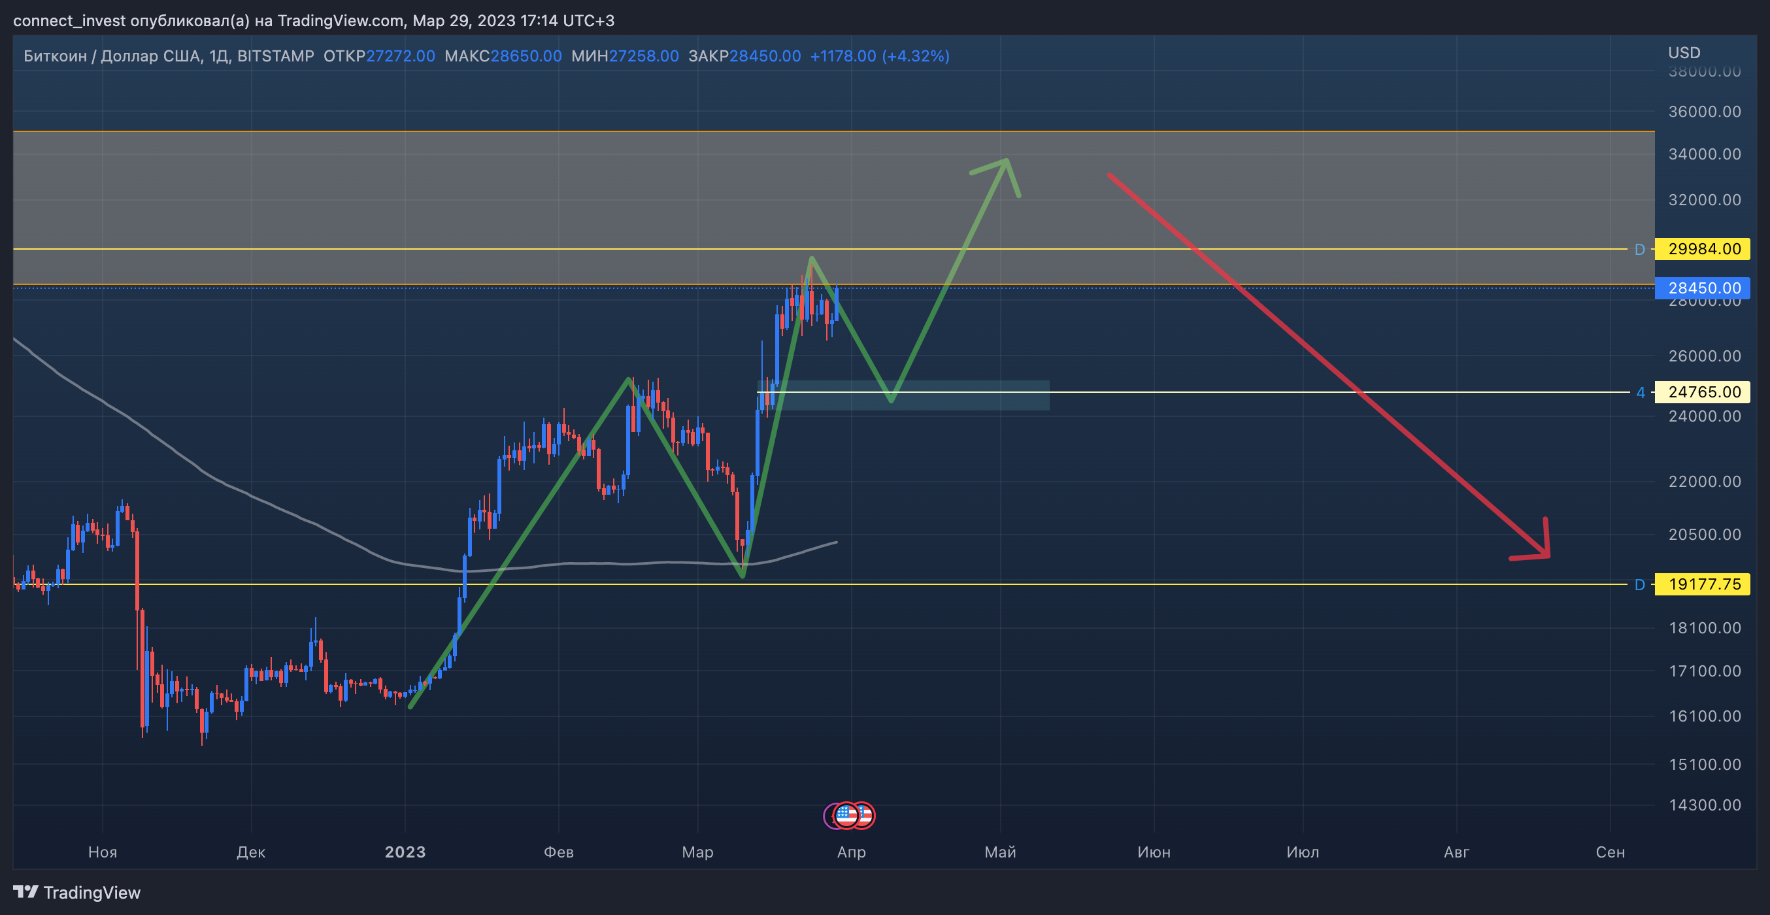The image size is (1770, 915).
Task: Click the front US flag event icon
Action: click(x=846, y=816)
